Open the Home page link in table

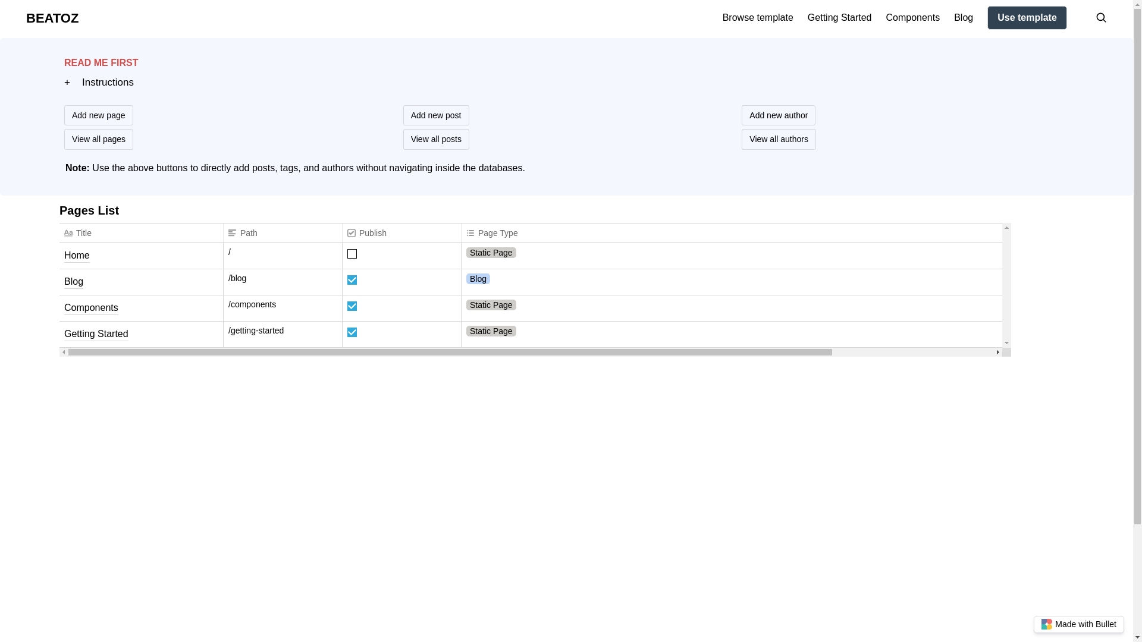(77, 256)
